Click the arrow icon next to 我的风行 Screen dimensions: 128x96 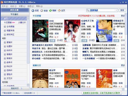click(x=22, y=89)
